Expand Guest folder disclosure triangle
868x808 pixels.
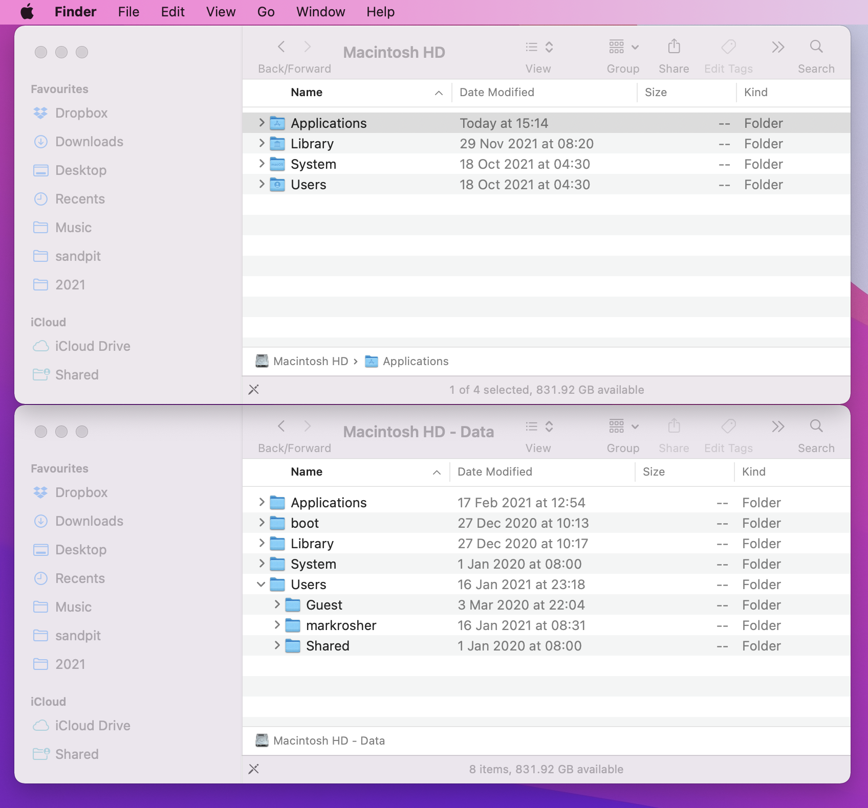(x=277, y=604)
